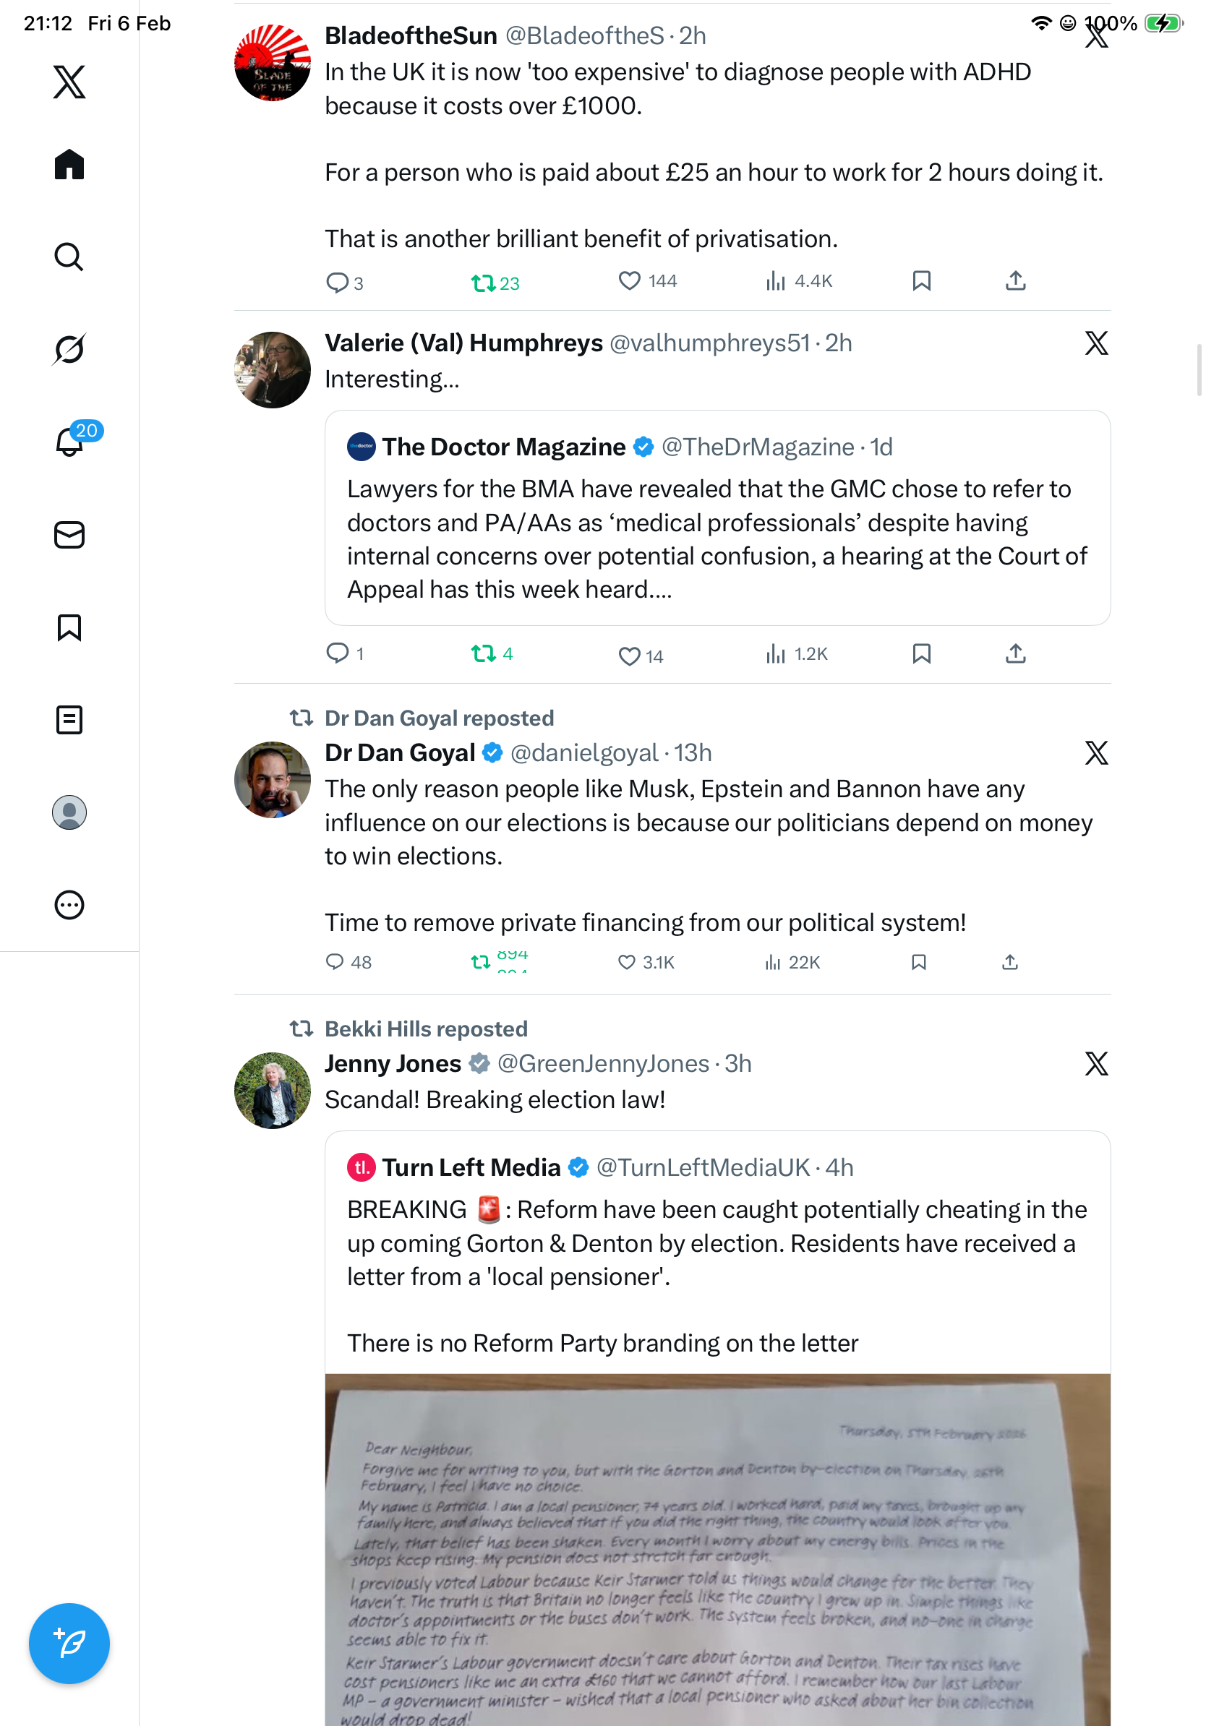This screenshot has height=1726, width=1206.
Task: Toggle repost on Valerie Humphreys' post
Action: pos(483,654)
